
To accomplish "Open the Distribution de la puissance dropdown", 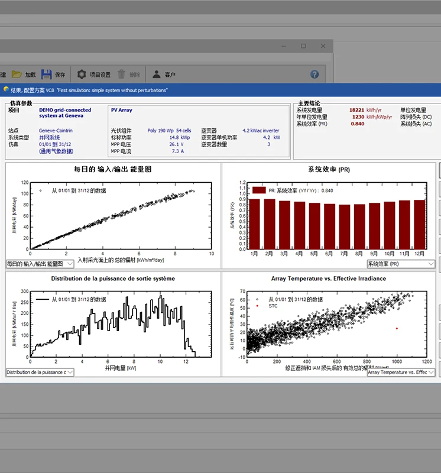I will 40,372.
